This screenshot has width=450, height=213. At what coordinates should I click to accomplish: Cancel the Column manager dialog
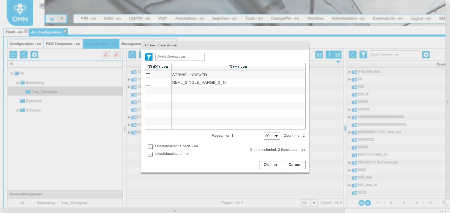[294, 165]
